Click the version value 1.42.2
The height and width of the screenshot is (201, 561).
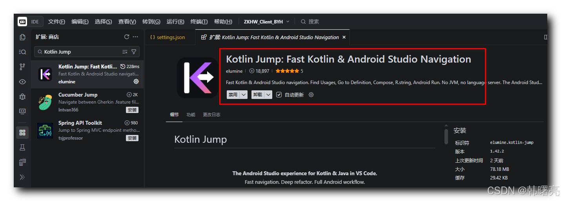[x=497, y=151]
